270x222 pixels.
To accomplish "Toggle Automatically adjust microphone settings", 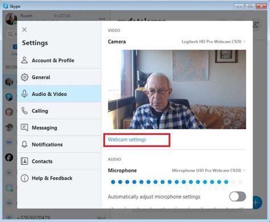I will point(238,196).
